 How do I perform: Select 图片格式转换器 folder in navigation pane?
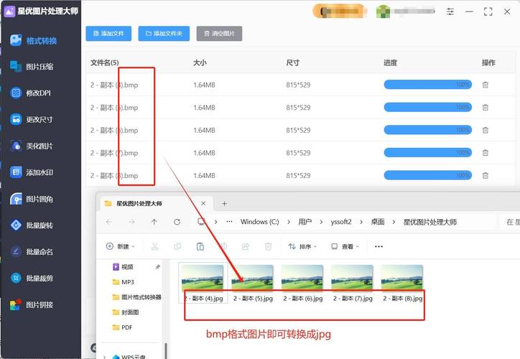tap(136, 297)
